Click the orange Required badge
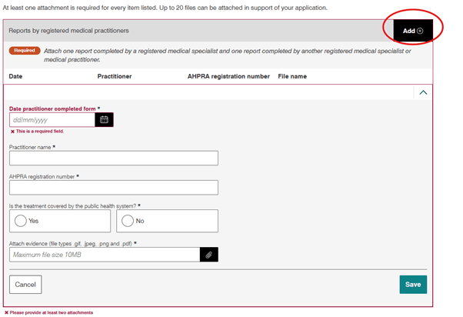This screenshot has width=463, height=317. point(25,51)
